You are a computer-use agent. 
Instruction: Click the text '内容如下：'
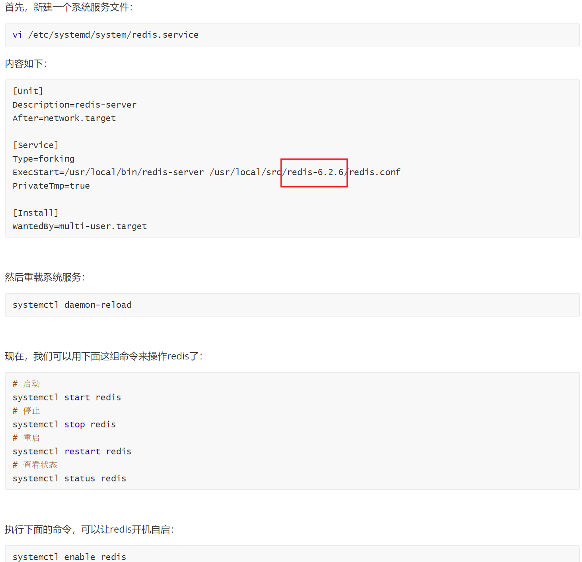point(26,64)
